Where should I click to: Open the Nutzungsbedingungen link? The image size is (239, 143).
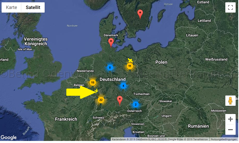(224, 139)
